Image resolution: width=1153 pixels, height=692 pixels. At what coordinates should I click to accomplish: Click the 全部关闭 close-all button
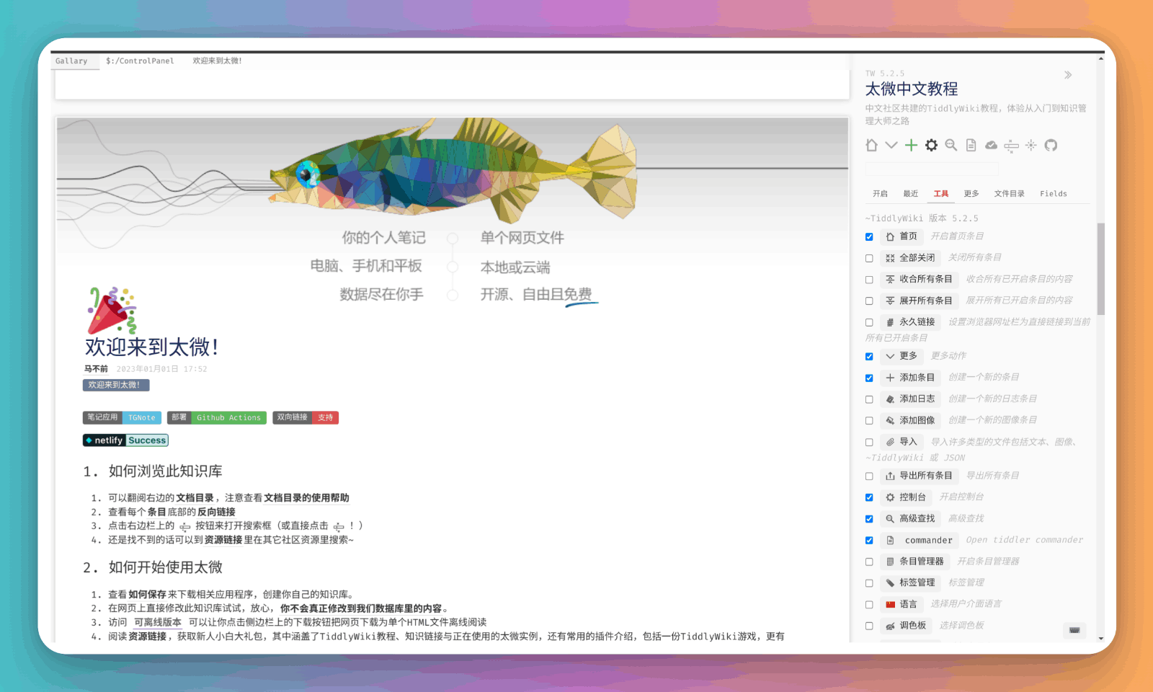909,257
